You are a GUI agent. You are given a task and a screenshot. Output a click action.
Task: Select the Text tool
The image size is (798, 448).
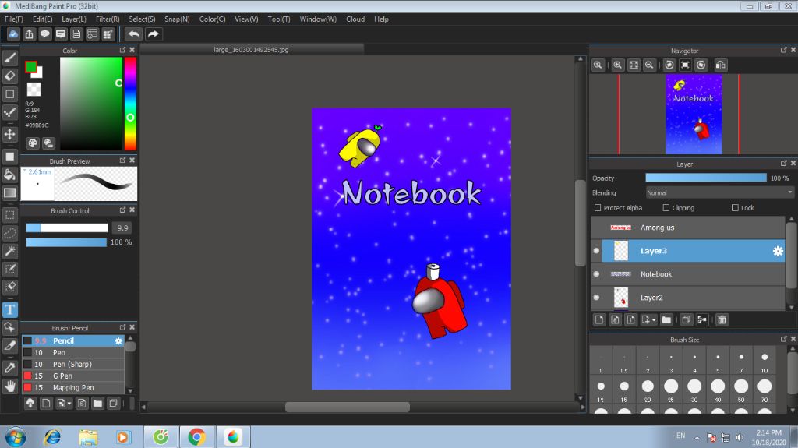point(9,309)
